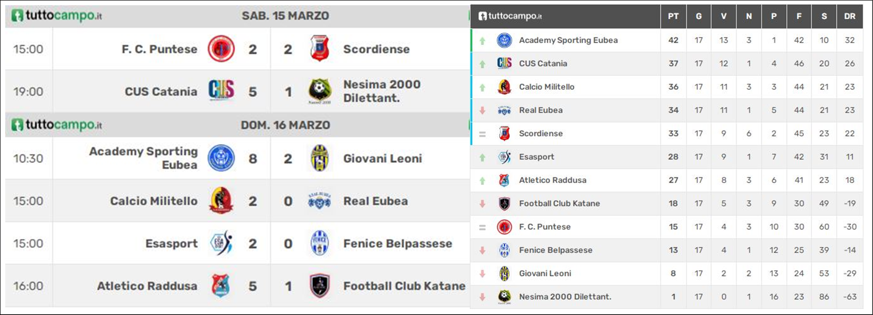Open the Calcio Militello vs Real Eubea score
This screenshot has height=315, width=873.
[x=270, y=201]
